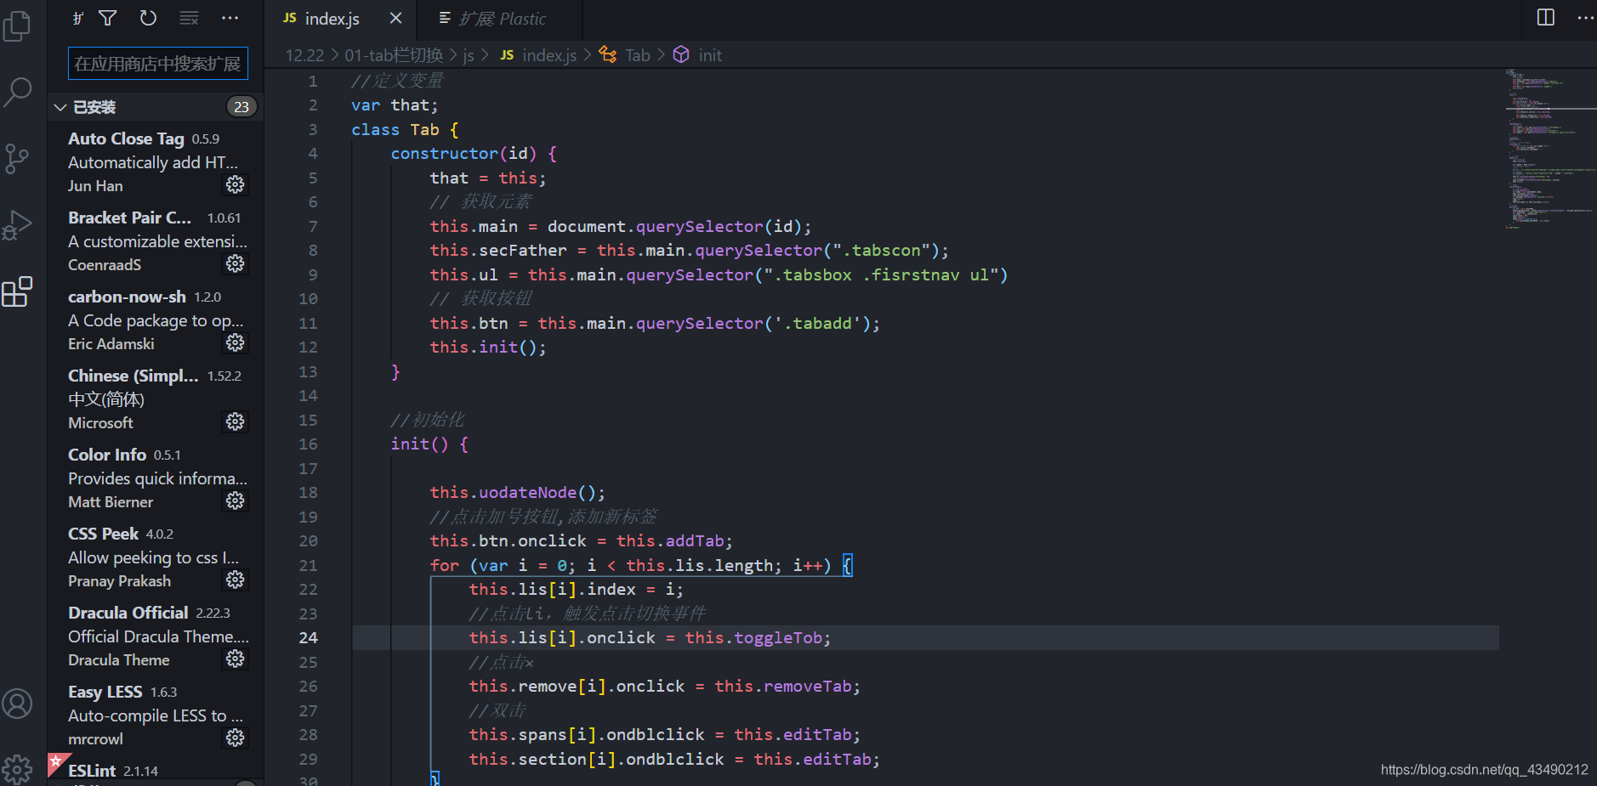Place cursor on 'class Tab {' line
The width and height of the screenshot is (1597, 786).
coord(405,130)
